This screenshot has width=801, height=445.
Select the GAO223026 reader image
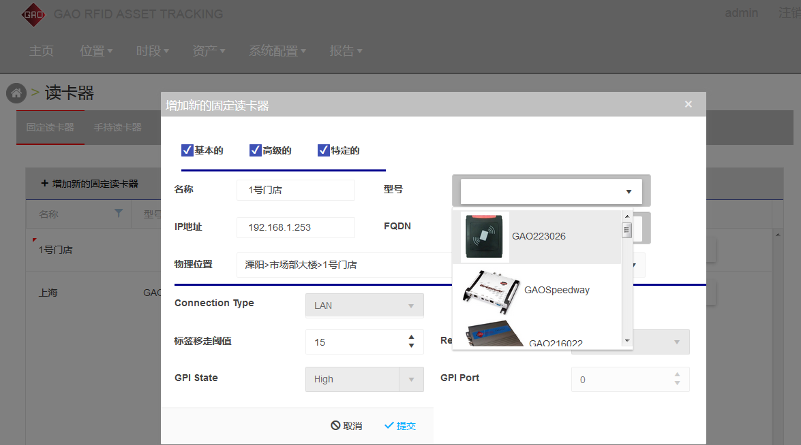[x=485, y=236]
